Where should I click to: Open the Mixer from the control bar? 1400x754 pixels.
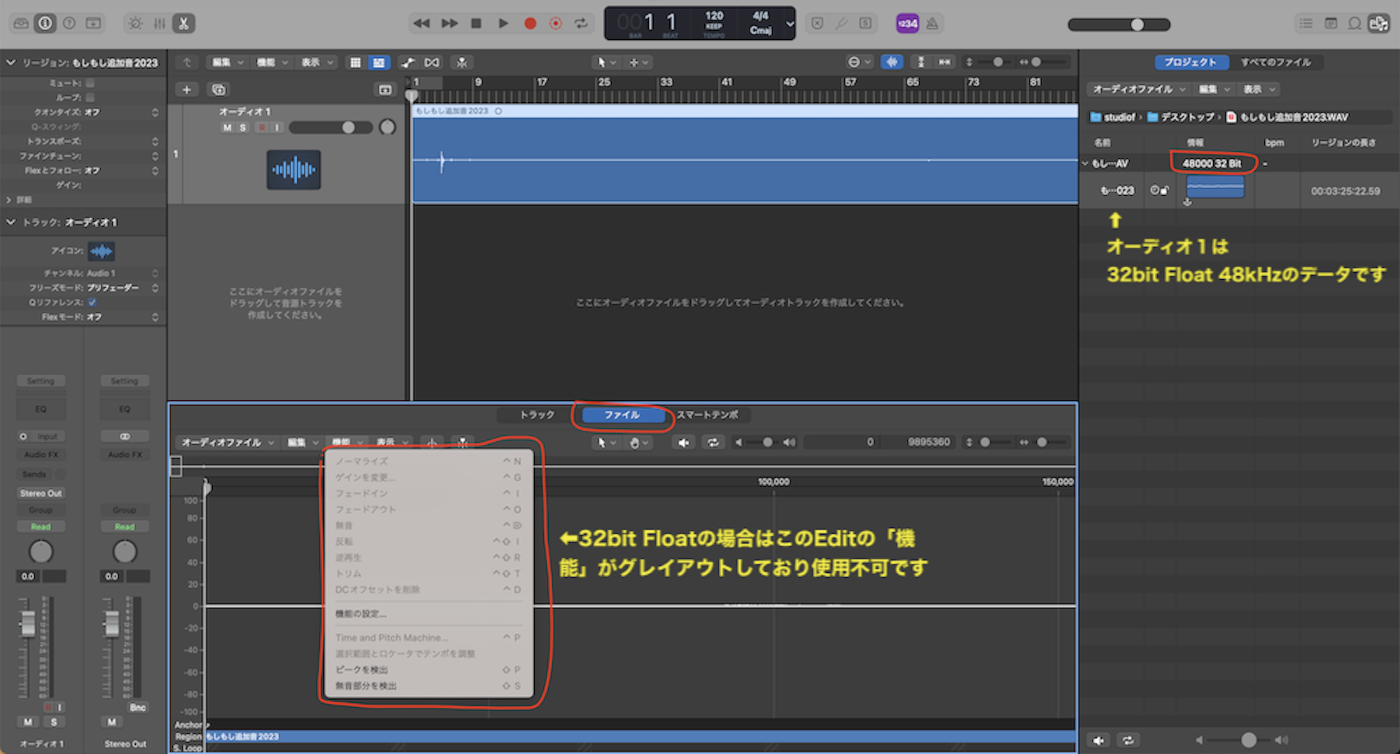click(160, 24)
